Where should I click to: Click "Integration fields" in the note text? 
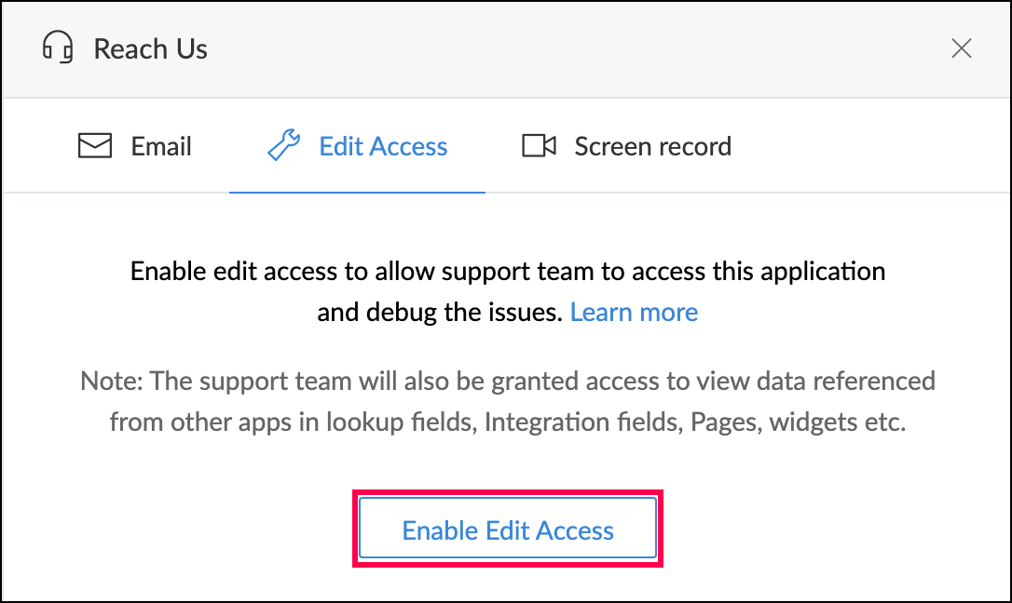point(582,422)
